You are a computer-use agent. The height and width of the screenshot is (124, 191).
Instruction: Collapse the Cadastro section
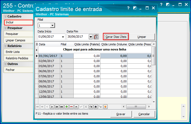pos(5,16)
